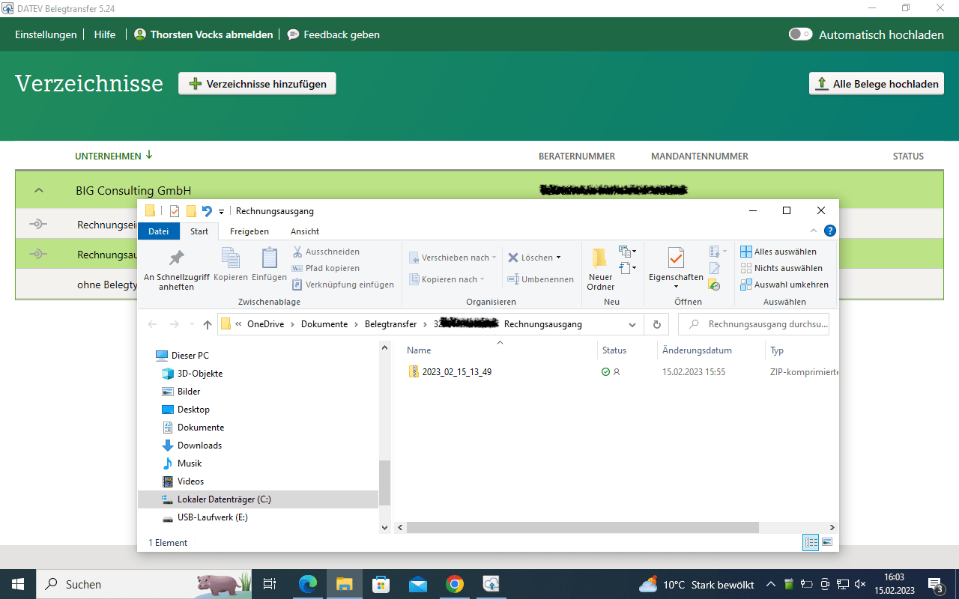Click Feedback geben link
This screenshot has height=599, width=959.
point(333,34)
